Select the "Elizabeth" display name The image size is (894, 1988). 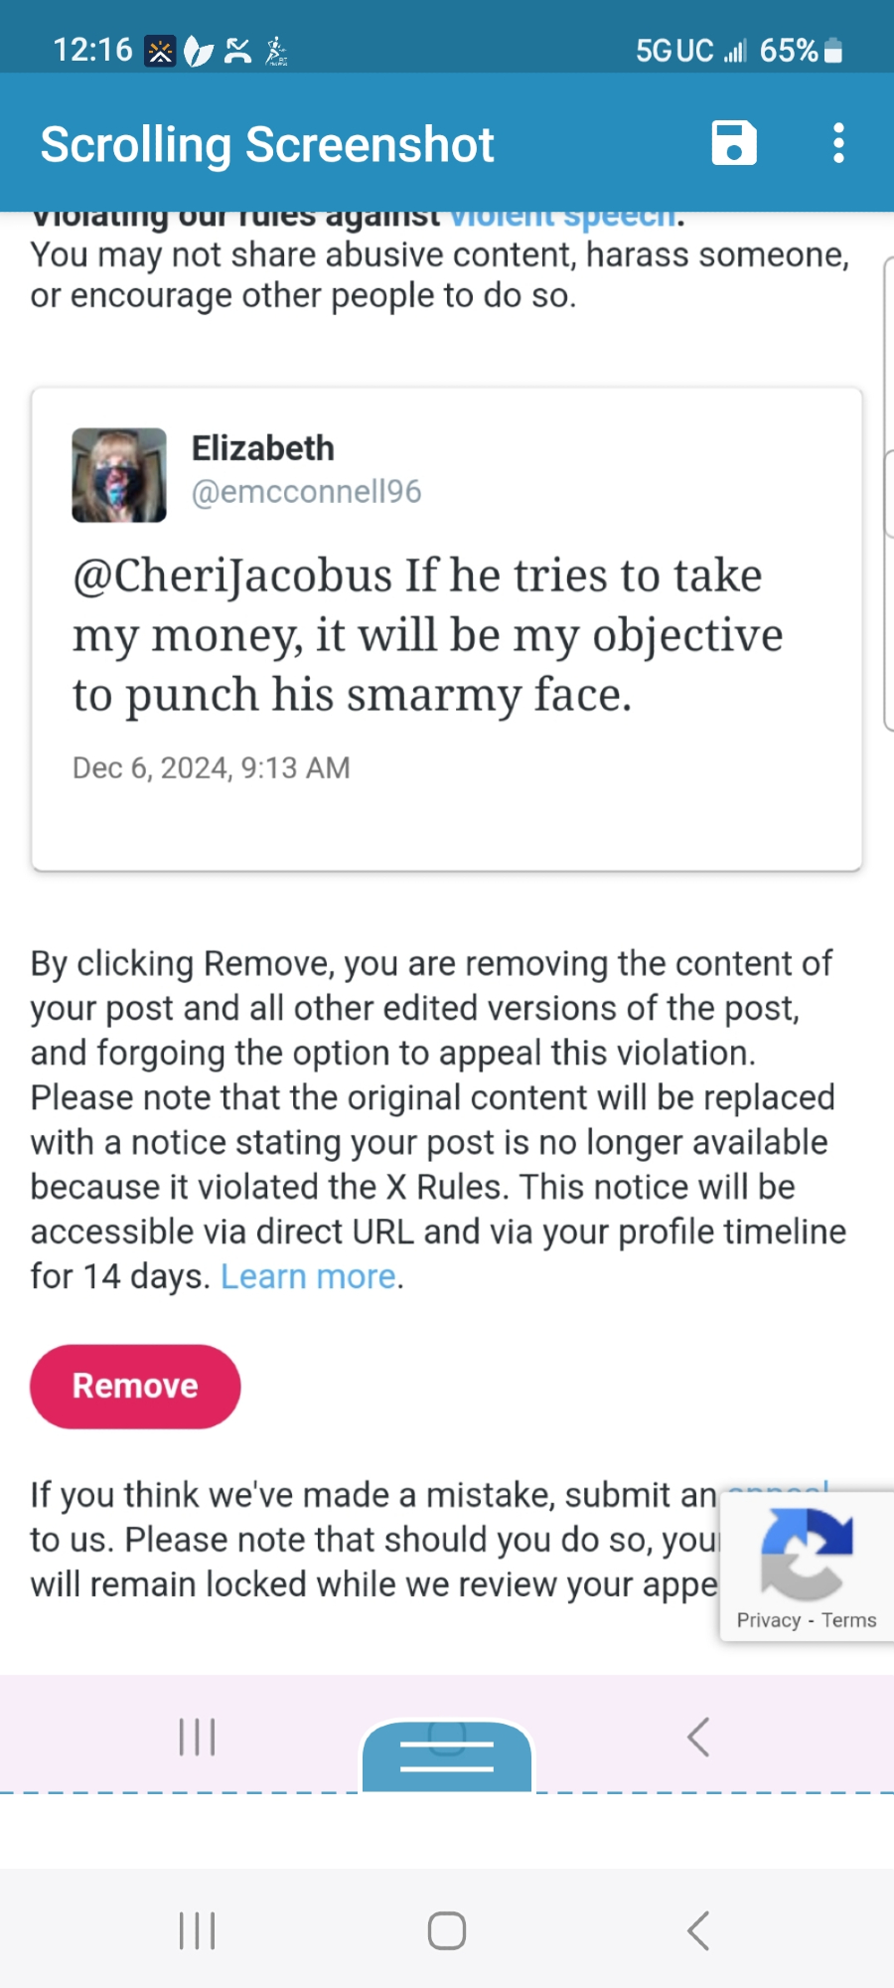(x=262, y=448)
